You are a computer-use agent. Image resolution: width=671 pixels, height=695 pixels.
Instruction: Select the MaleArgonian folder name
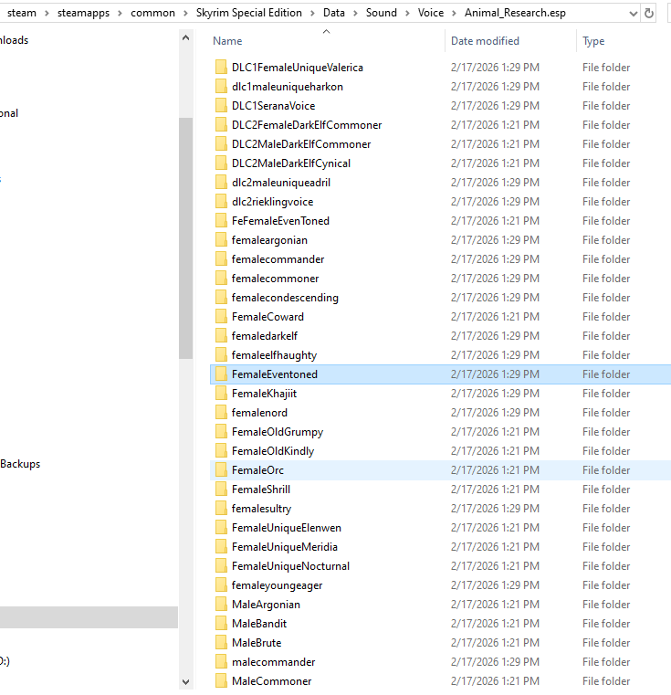pos(266,605)
